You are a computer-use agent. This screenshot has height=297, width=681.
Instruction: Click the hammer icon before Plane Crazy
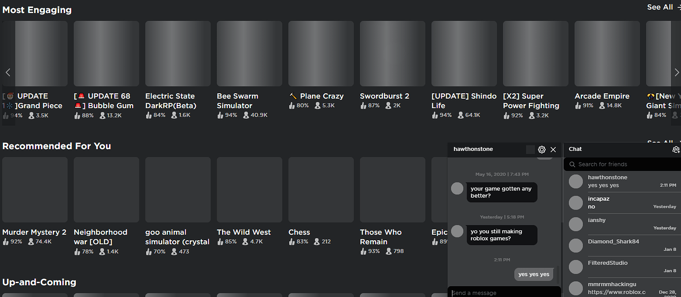click(293, 96)
